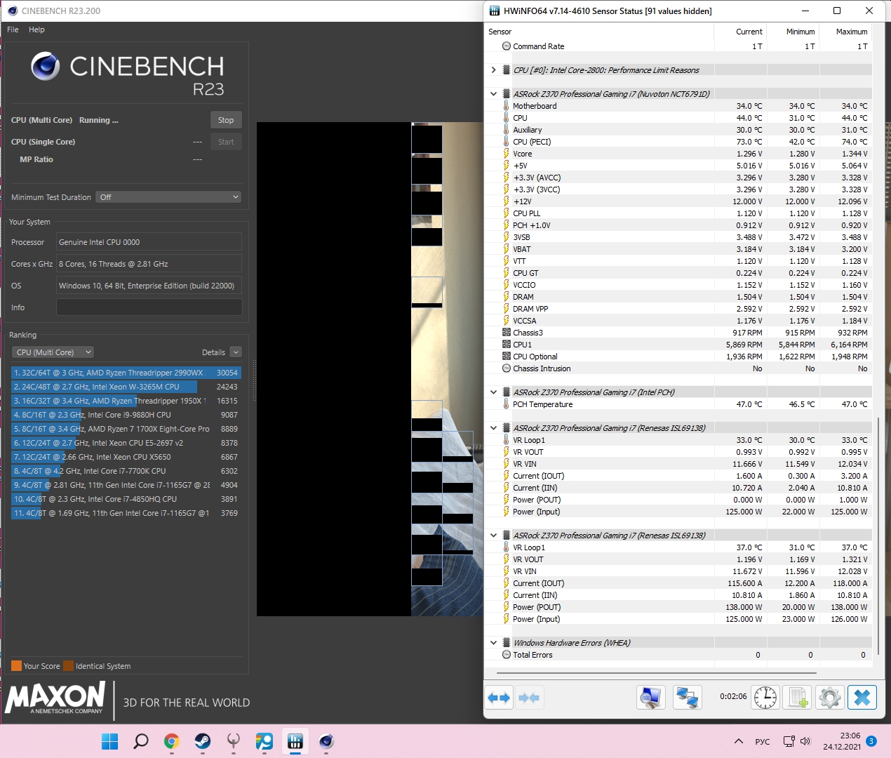891x758 pixels.
Task: Click Cinebench render preview image
Action: tap(370, 369)
